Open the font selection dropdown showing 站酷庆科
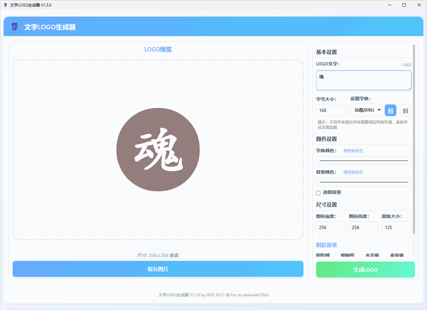The image size is (427, 310). (366, 110)
